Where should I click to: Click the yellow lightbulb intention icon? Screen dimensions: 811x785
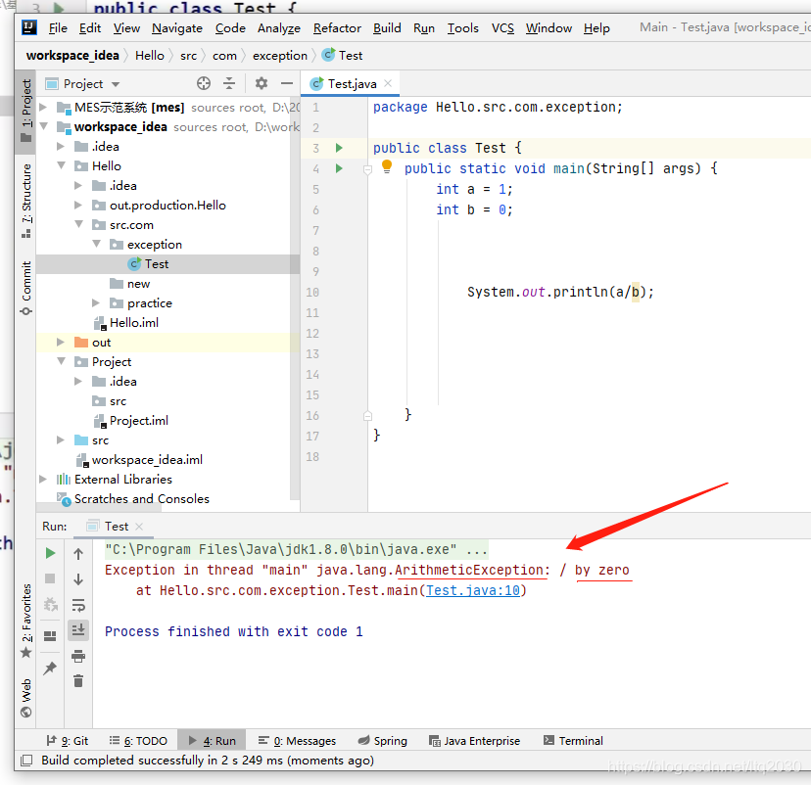coord(386,166)
